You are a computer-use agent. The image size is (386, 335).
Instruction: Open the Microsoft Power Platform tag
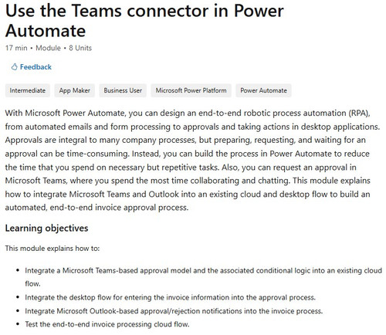click(191, 90)
